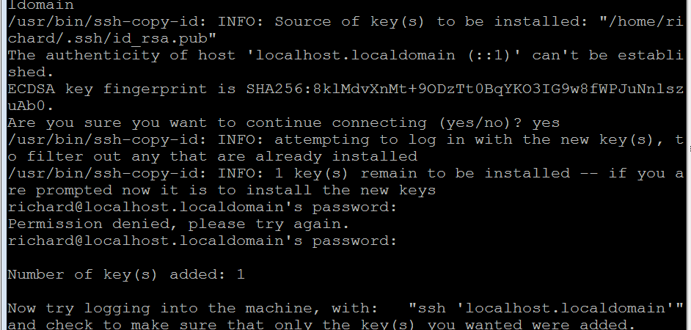The image size is (691, 330).
Task: Click 'attempting to log in' INFO line
Action: [345, 139]
